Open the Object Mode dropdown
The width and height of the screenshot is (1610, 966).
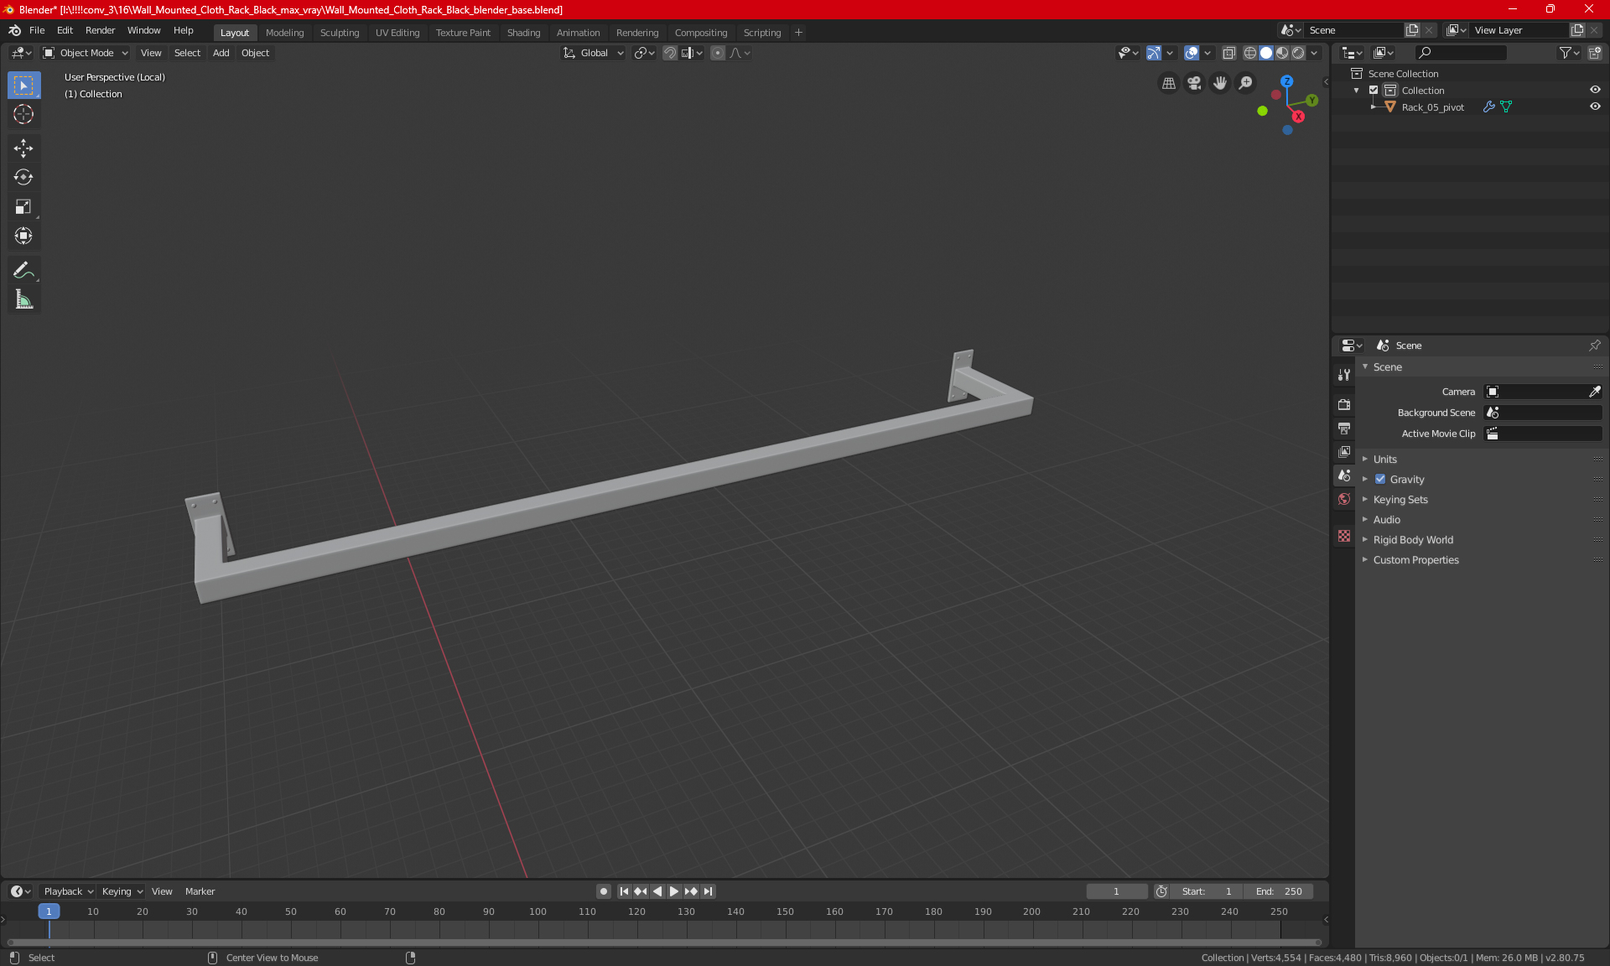click(86, 53)
